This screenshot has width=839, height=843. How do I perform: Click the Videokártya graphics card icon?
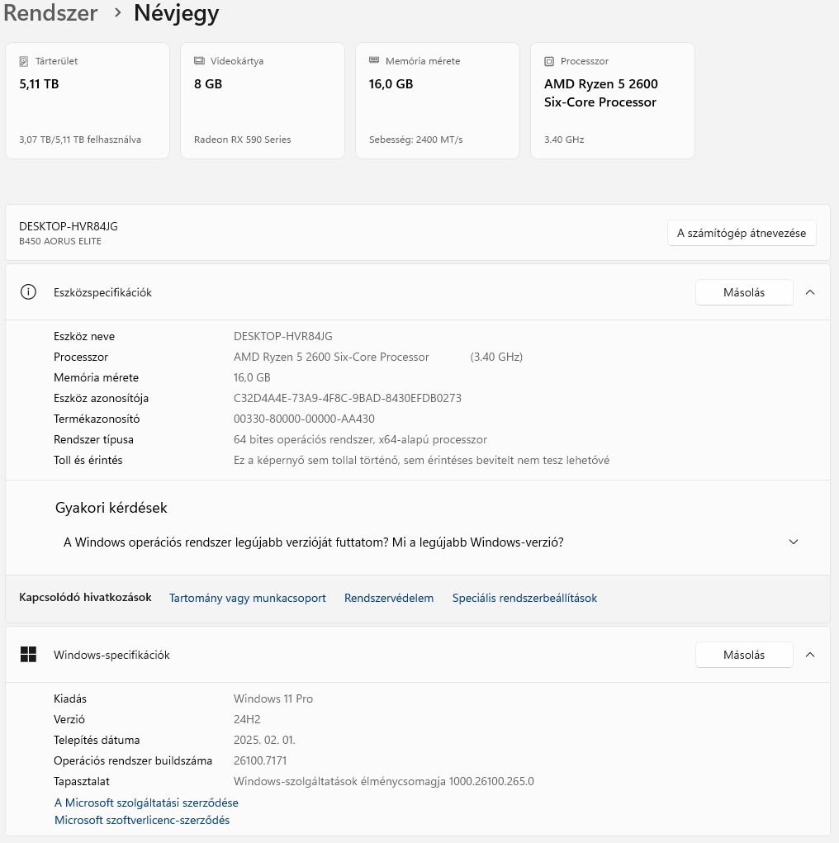click(199, 61)
